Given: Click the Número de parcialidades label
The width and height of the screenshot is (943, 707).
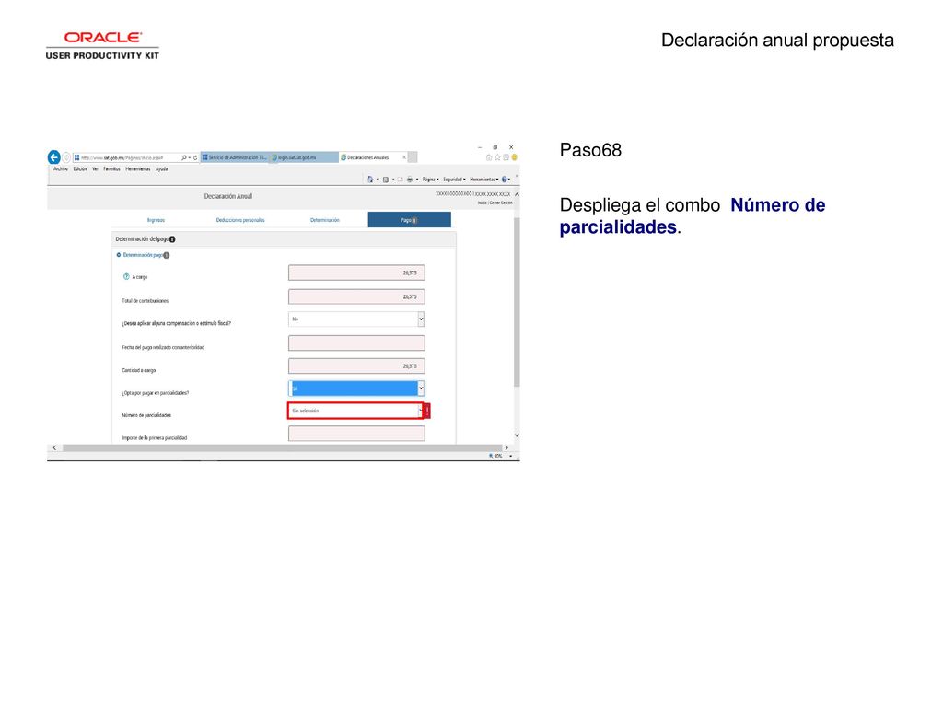Looking at the screenshot, I should click(x=146, y=415).
